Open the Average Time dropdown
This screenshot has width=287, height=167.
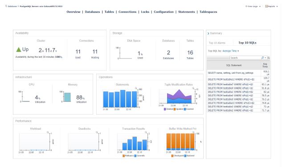pos(231,51)
